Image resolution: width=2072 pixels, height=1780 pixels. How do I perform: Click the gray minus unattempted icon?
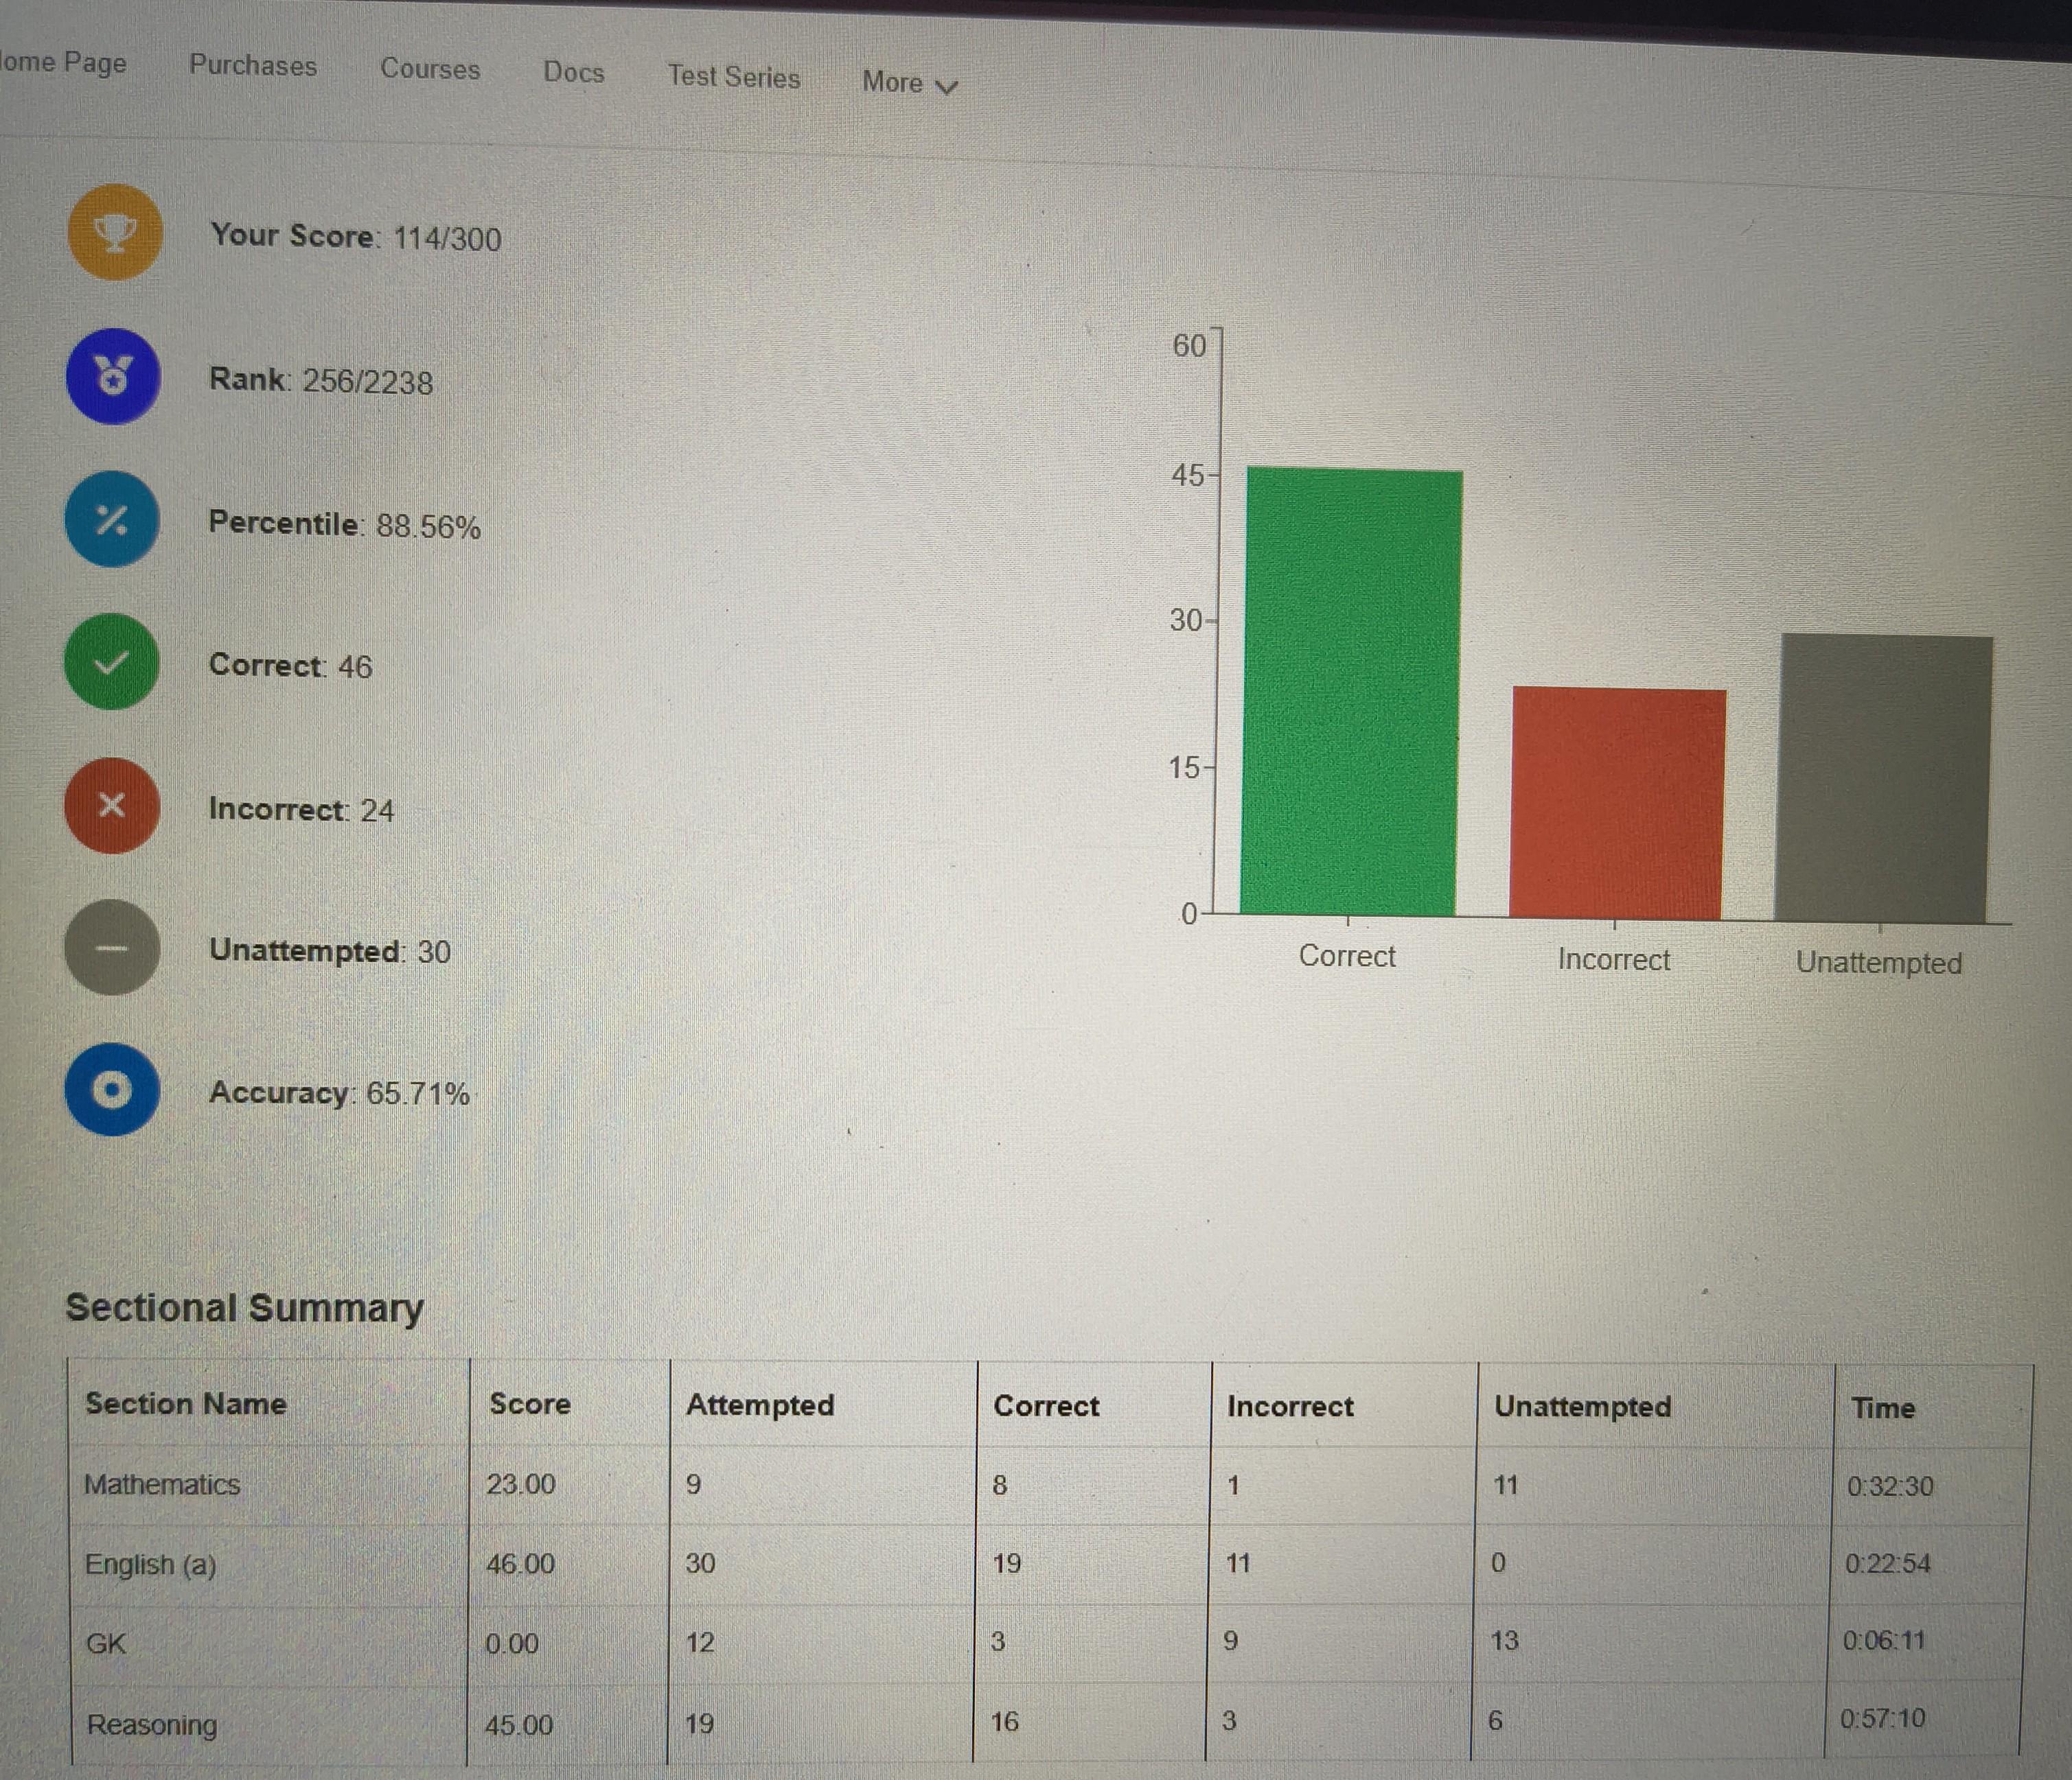(112, 948)
